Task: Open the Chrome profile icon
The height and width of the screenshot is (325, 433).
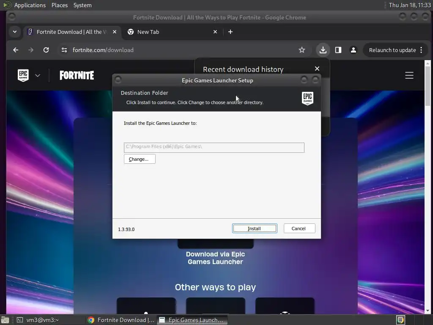Action: pyautogui.click(x=353, y=50)
